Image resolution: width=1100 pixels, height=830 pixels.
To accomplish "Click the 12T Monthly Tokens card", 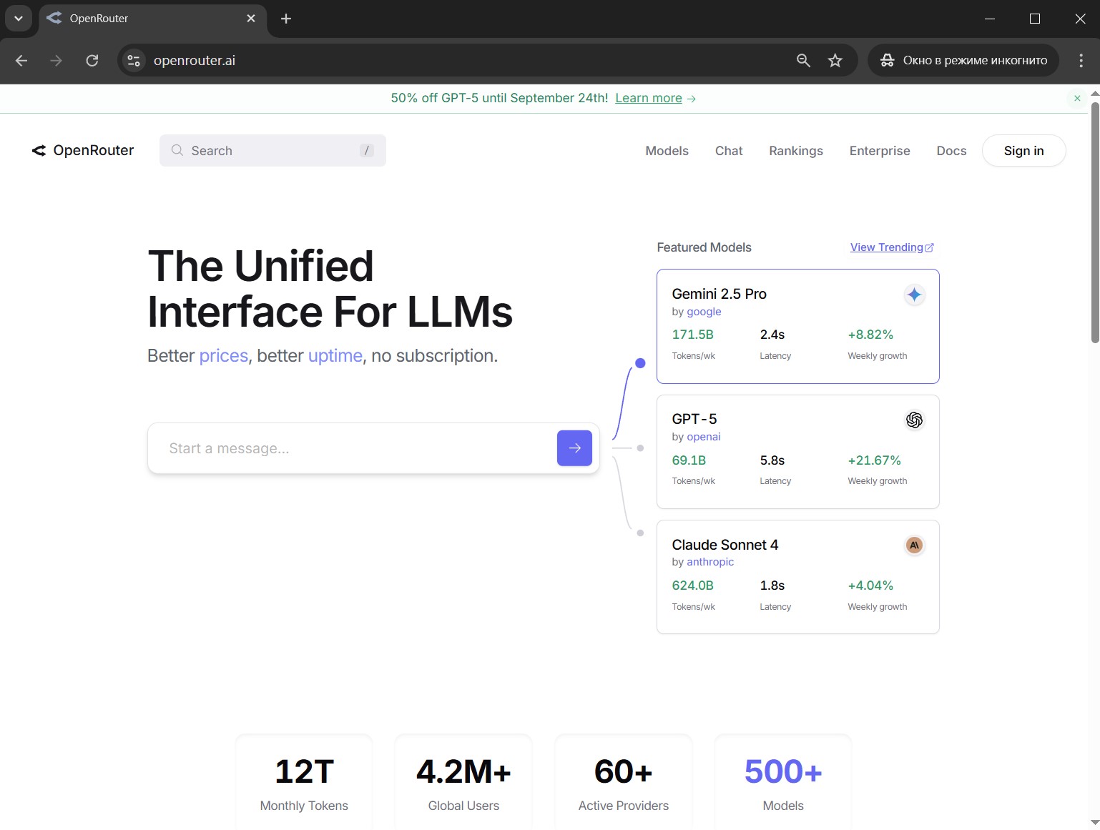I will tap(304, 781).
